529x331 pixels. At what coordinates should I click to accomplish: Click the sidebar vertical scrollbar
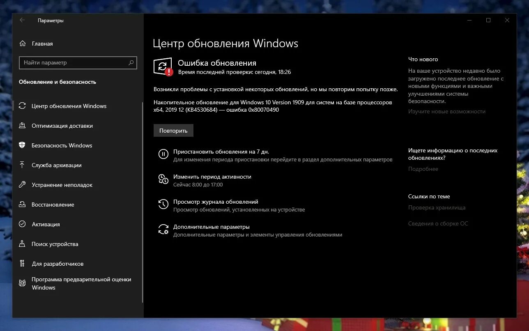point(143,202)
